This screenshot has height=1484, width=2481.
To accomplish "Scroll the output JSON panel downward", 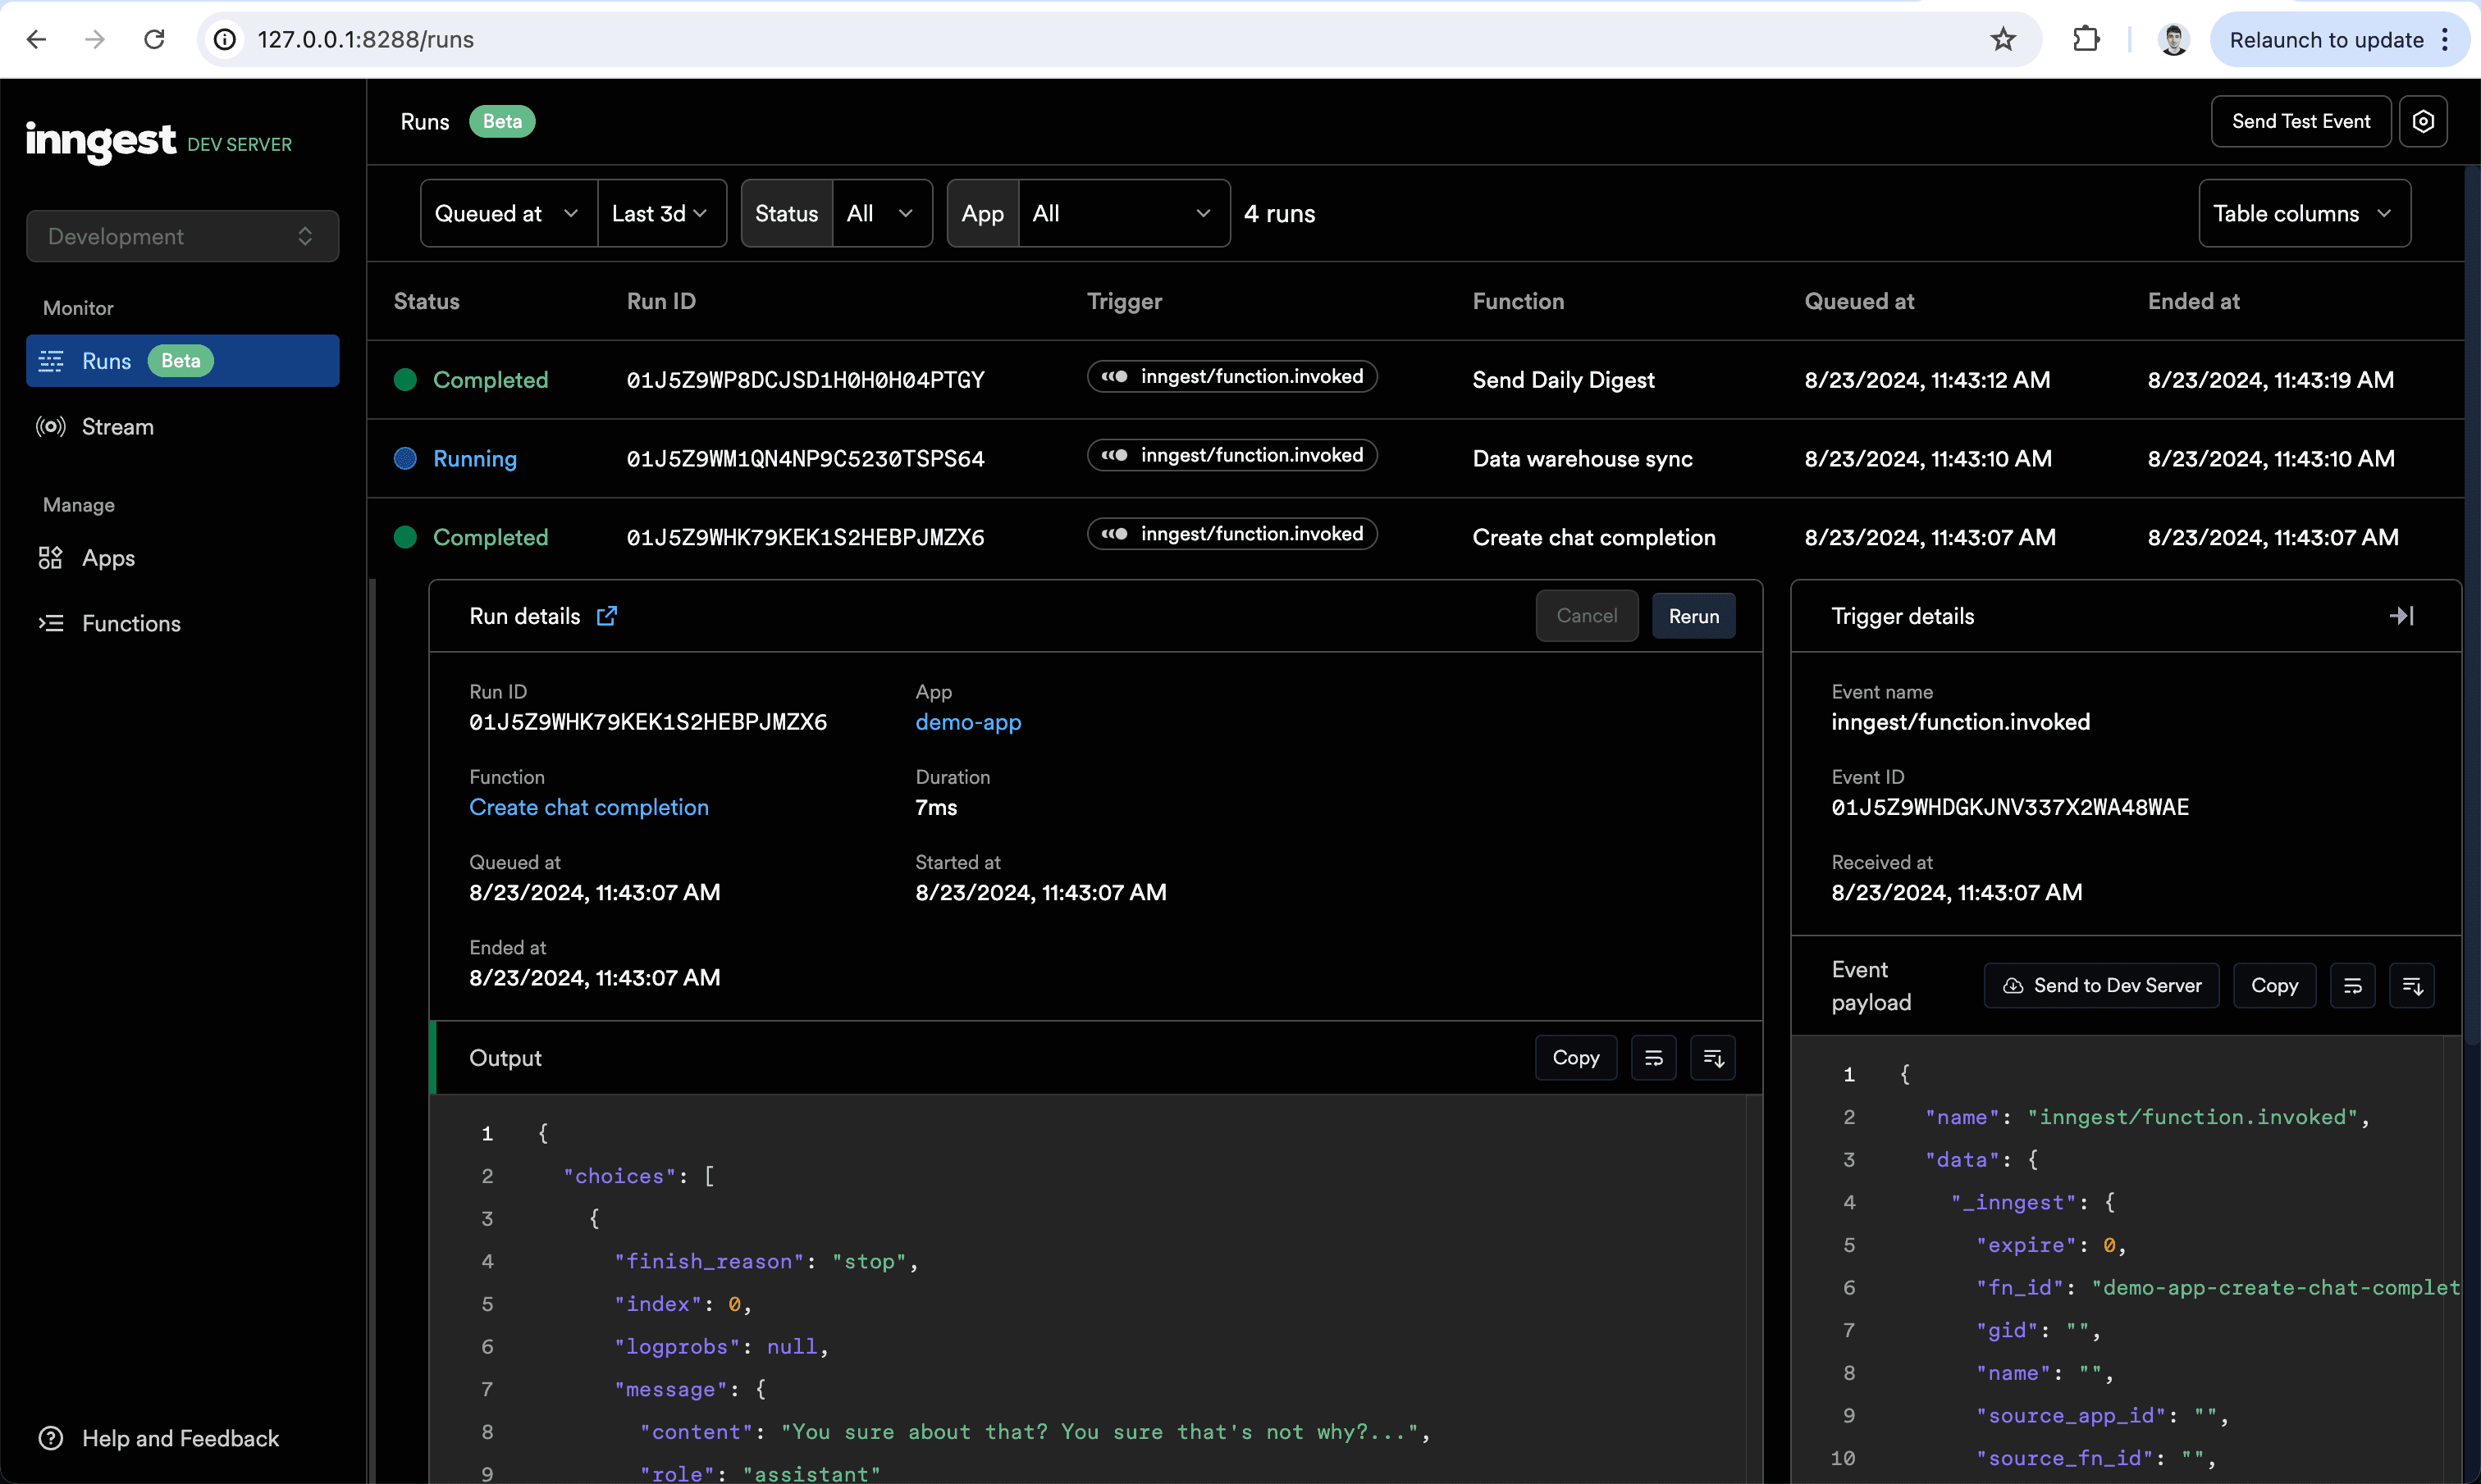I will (x=1711, y=1057).
